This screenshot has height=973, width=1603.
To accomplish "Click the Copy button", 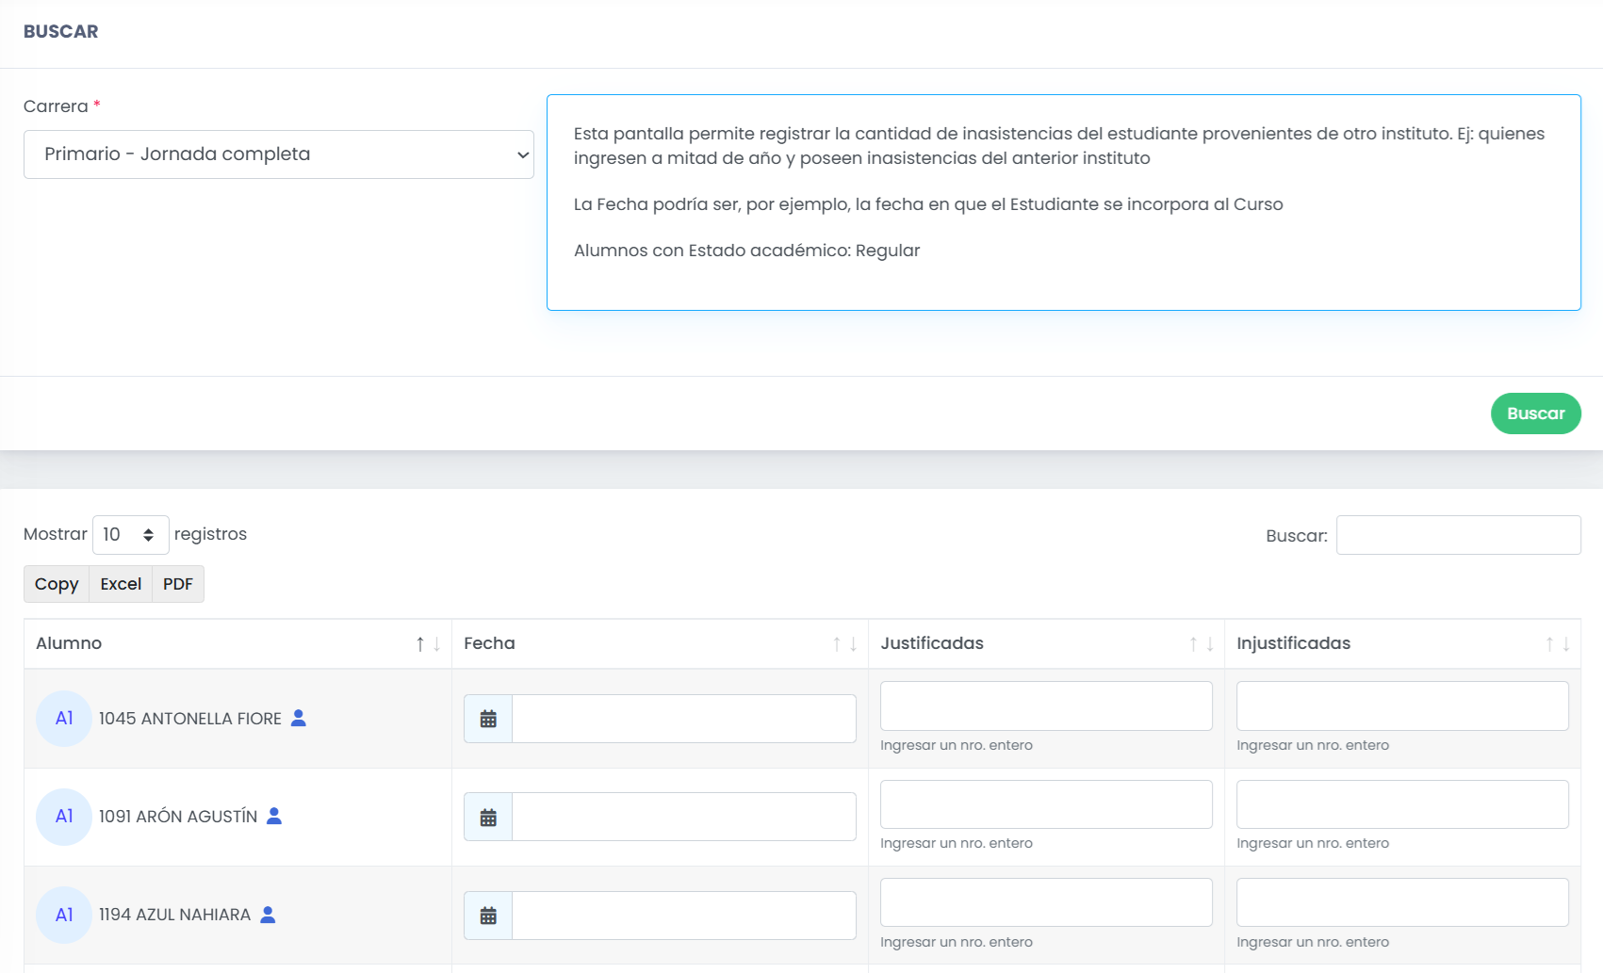I will 57,584.
